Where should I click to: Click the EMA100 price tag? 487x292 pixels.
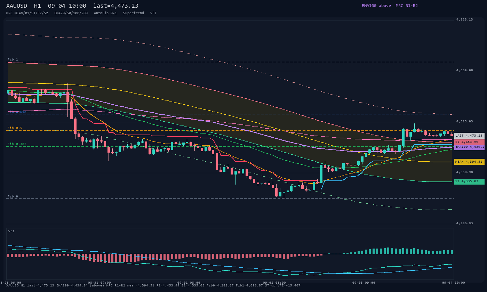(x=469, y=147)
